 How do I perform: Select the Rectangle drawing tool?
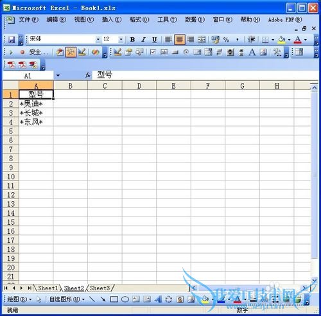pos(114,299)
